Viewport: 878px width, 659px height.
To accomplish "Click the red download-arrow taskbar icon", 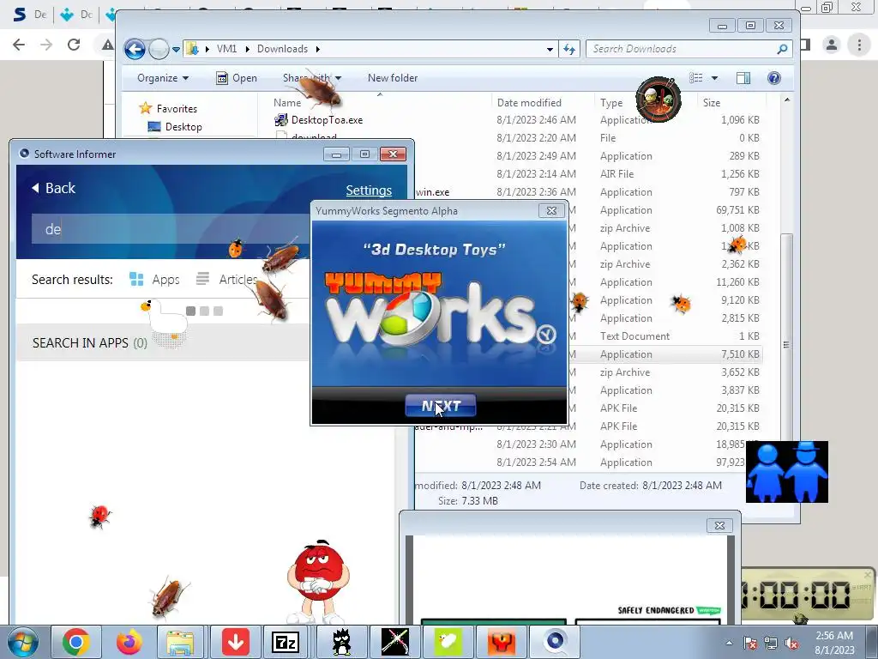I will click(235, 642).
